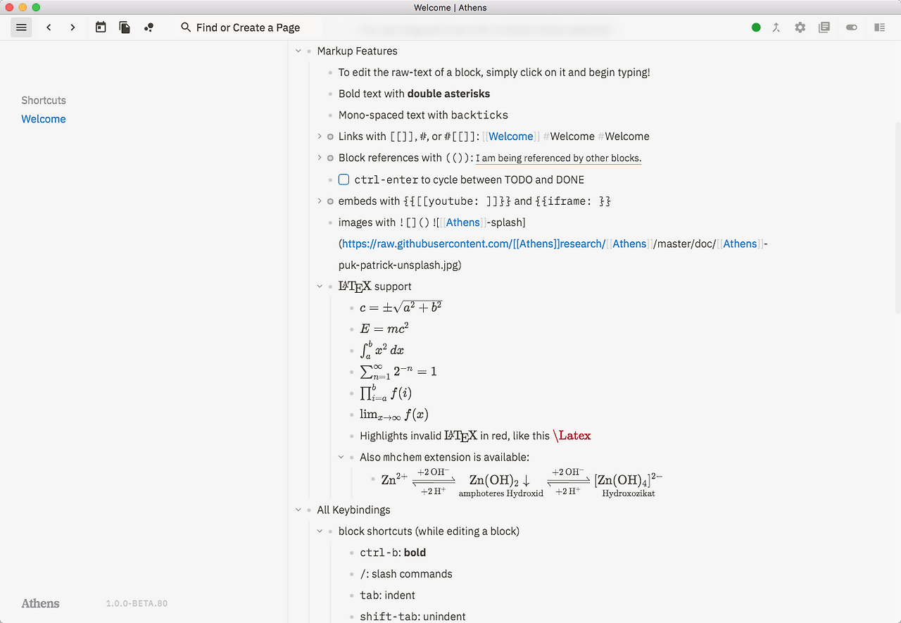Go back to the previous page

coord(49,27)
